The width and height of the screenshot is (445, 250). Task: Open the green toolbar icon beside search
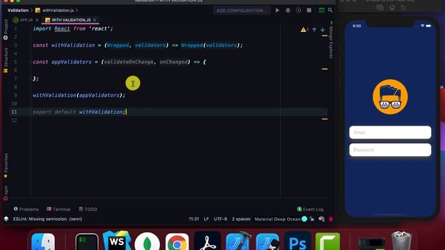click(x=321, y=10)
